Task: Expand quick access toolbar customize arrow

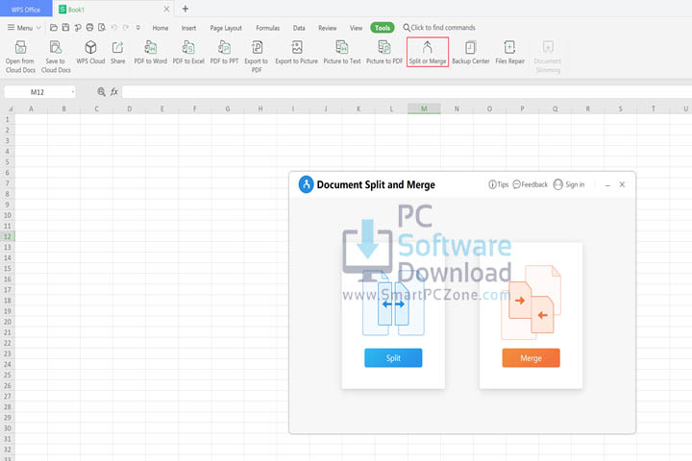Action: tap(138, 27)
